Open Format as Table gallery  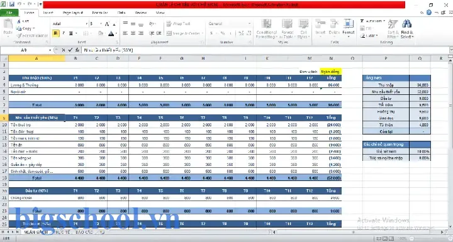(287, 29)
